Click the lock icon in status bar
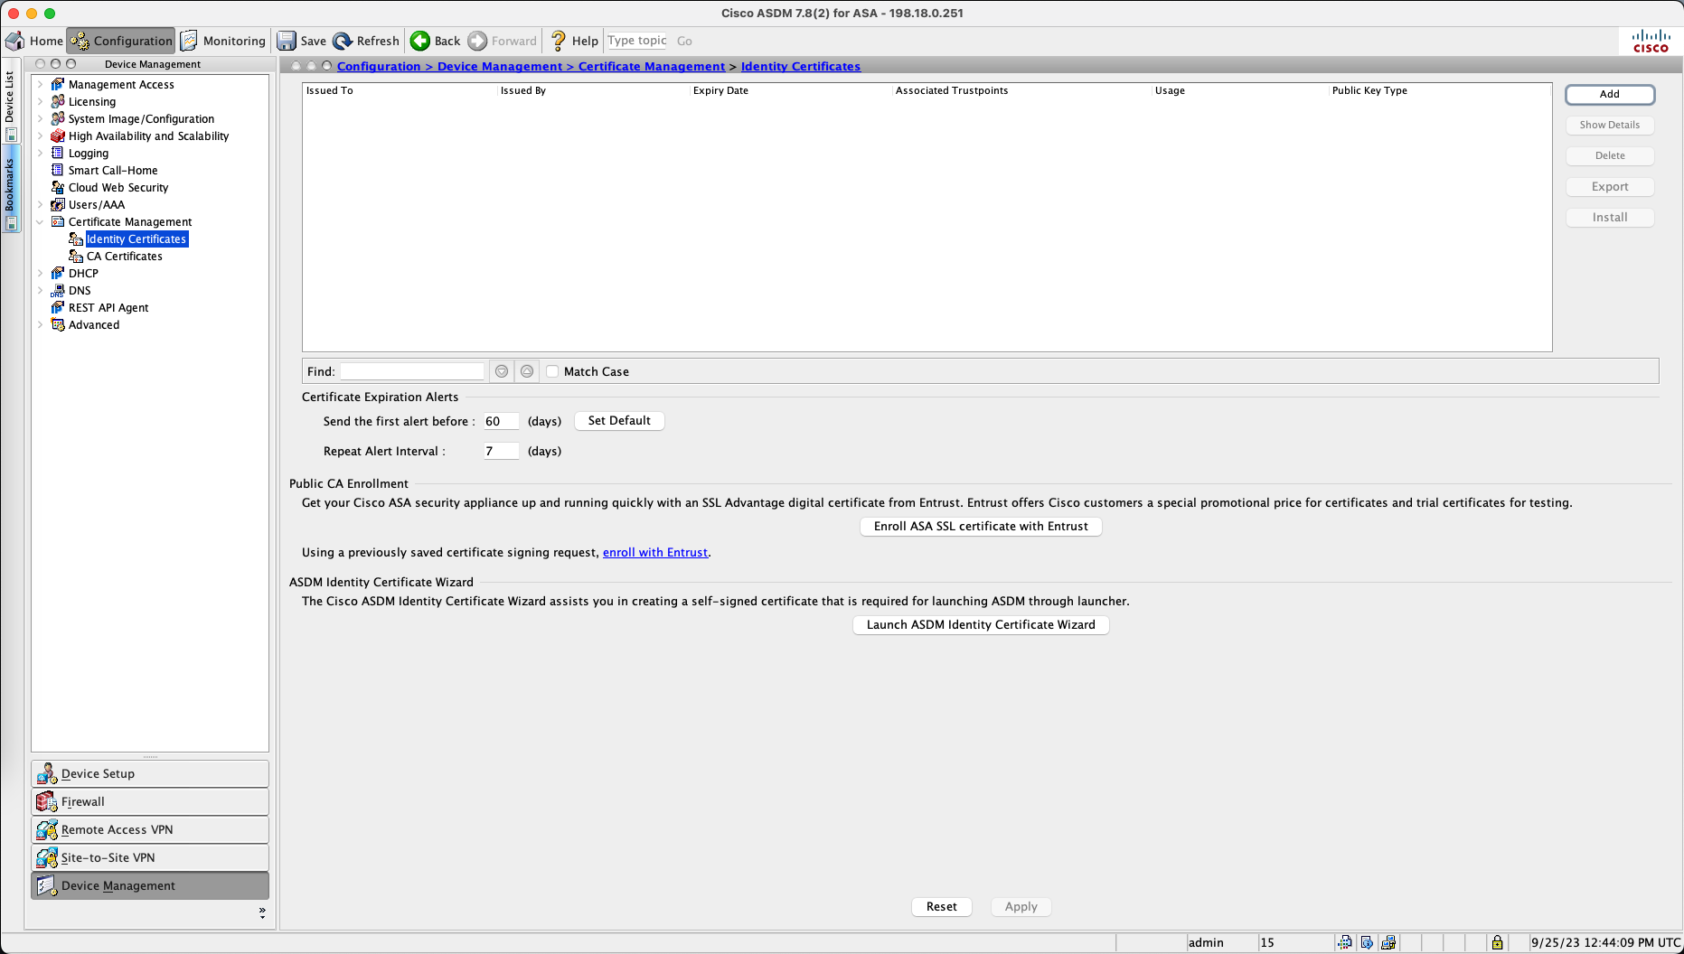Screen dimensions: 1684x954 1497,942
